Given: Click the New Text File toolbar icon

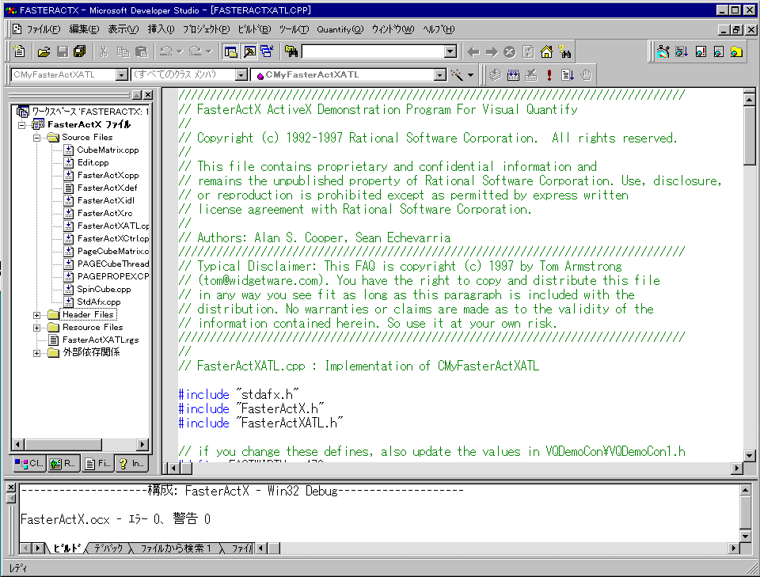Looking at the screenshot, I should click(x=20, y=52).
